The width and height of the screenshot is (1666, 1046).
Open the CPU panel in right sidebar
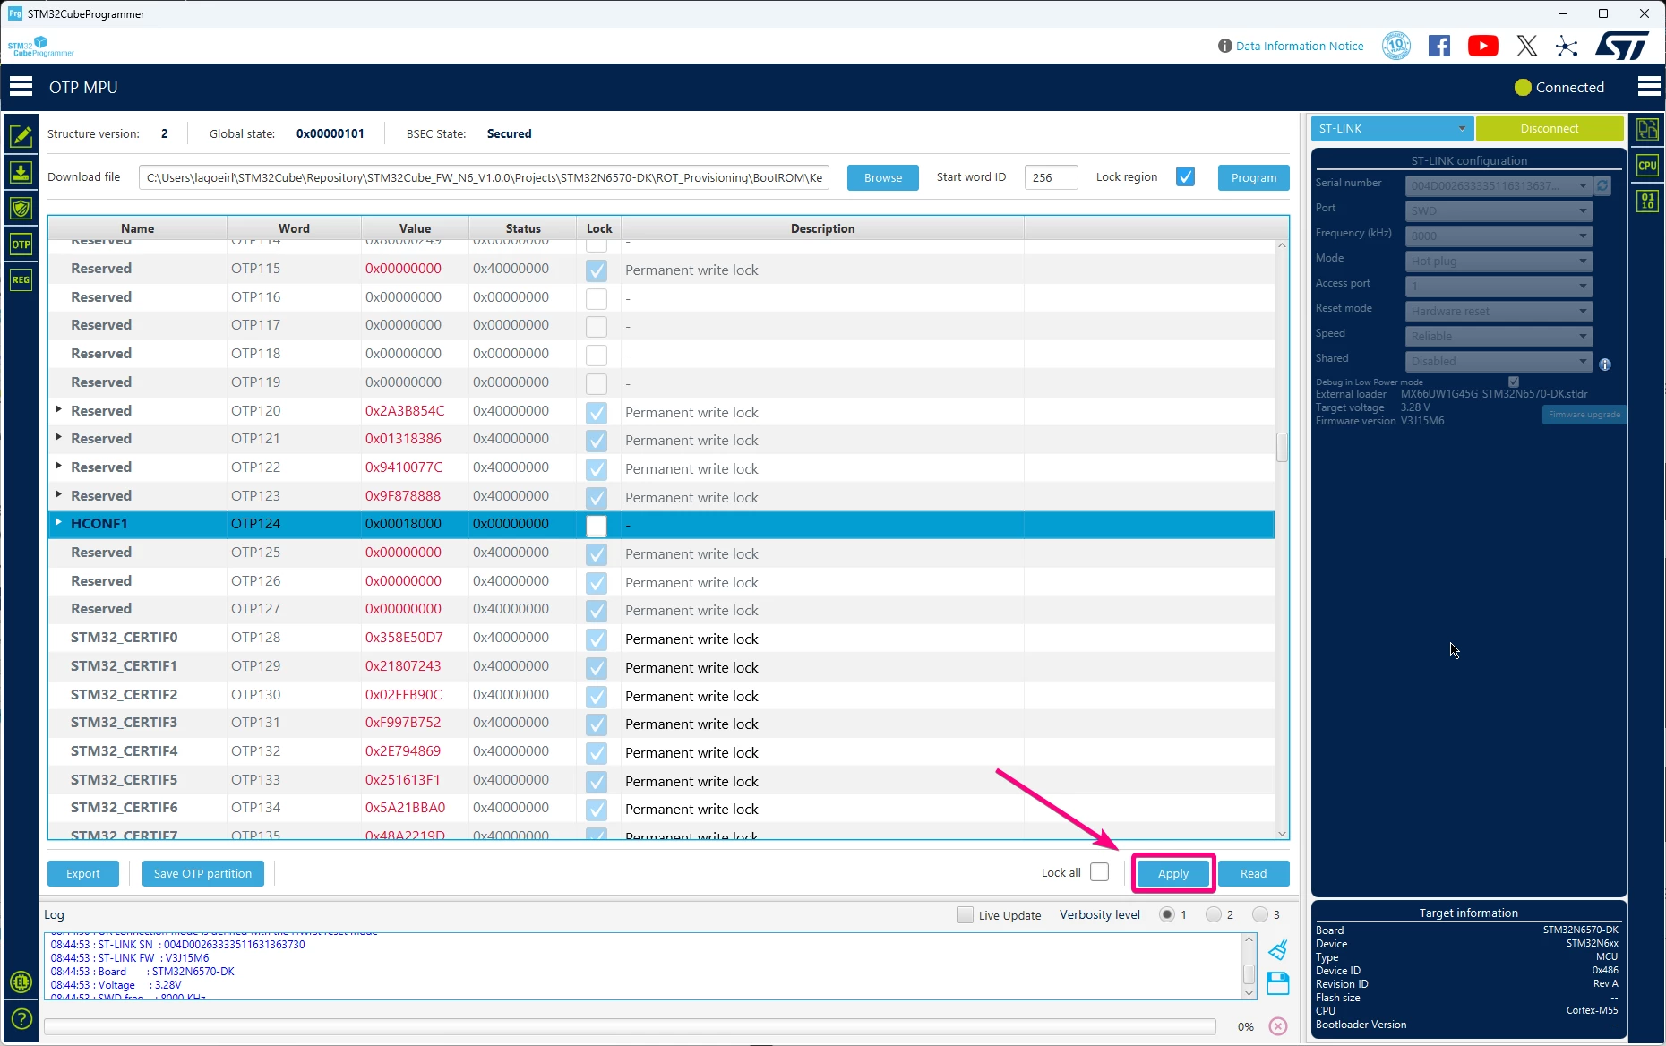[1647, 166]
